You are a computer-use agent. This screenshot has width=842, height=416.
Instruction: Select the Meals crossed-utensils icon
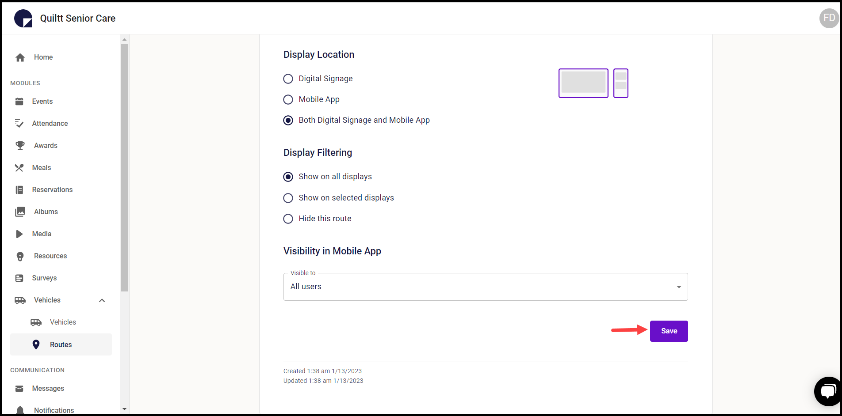[20, 167]
